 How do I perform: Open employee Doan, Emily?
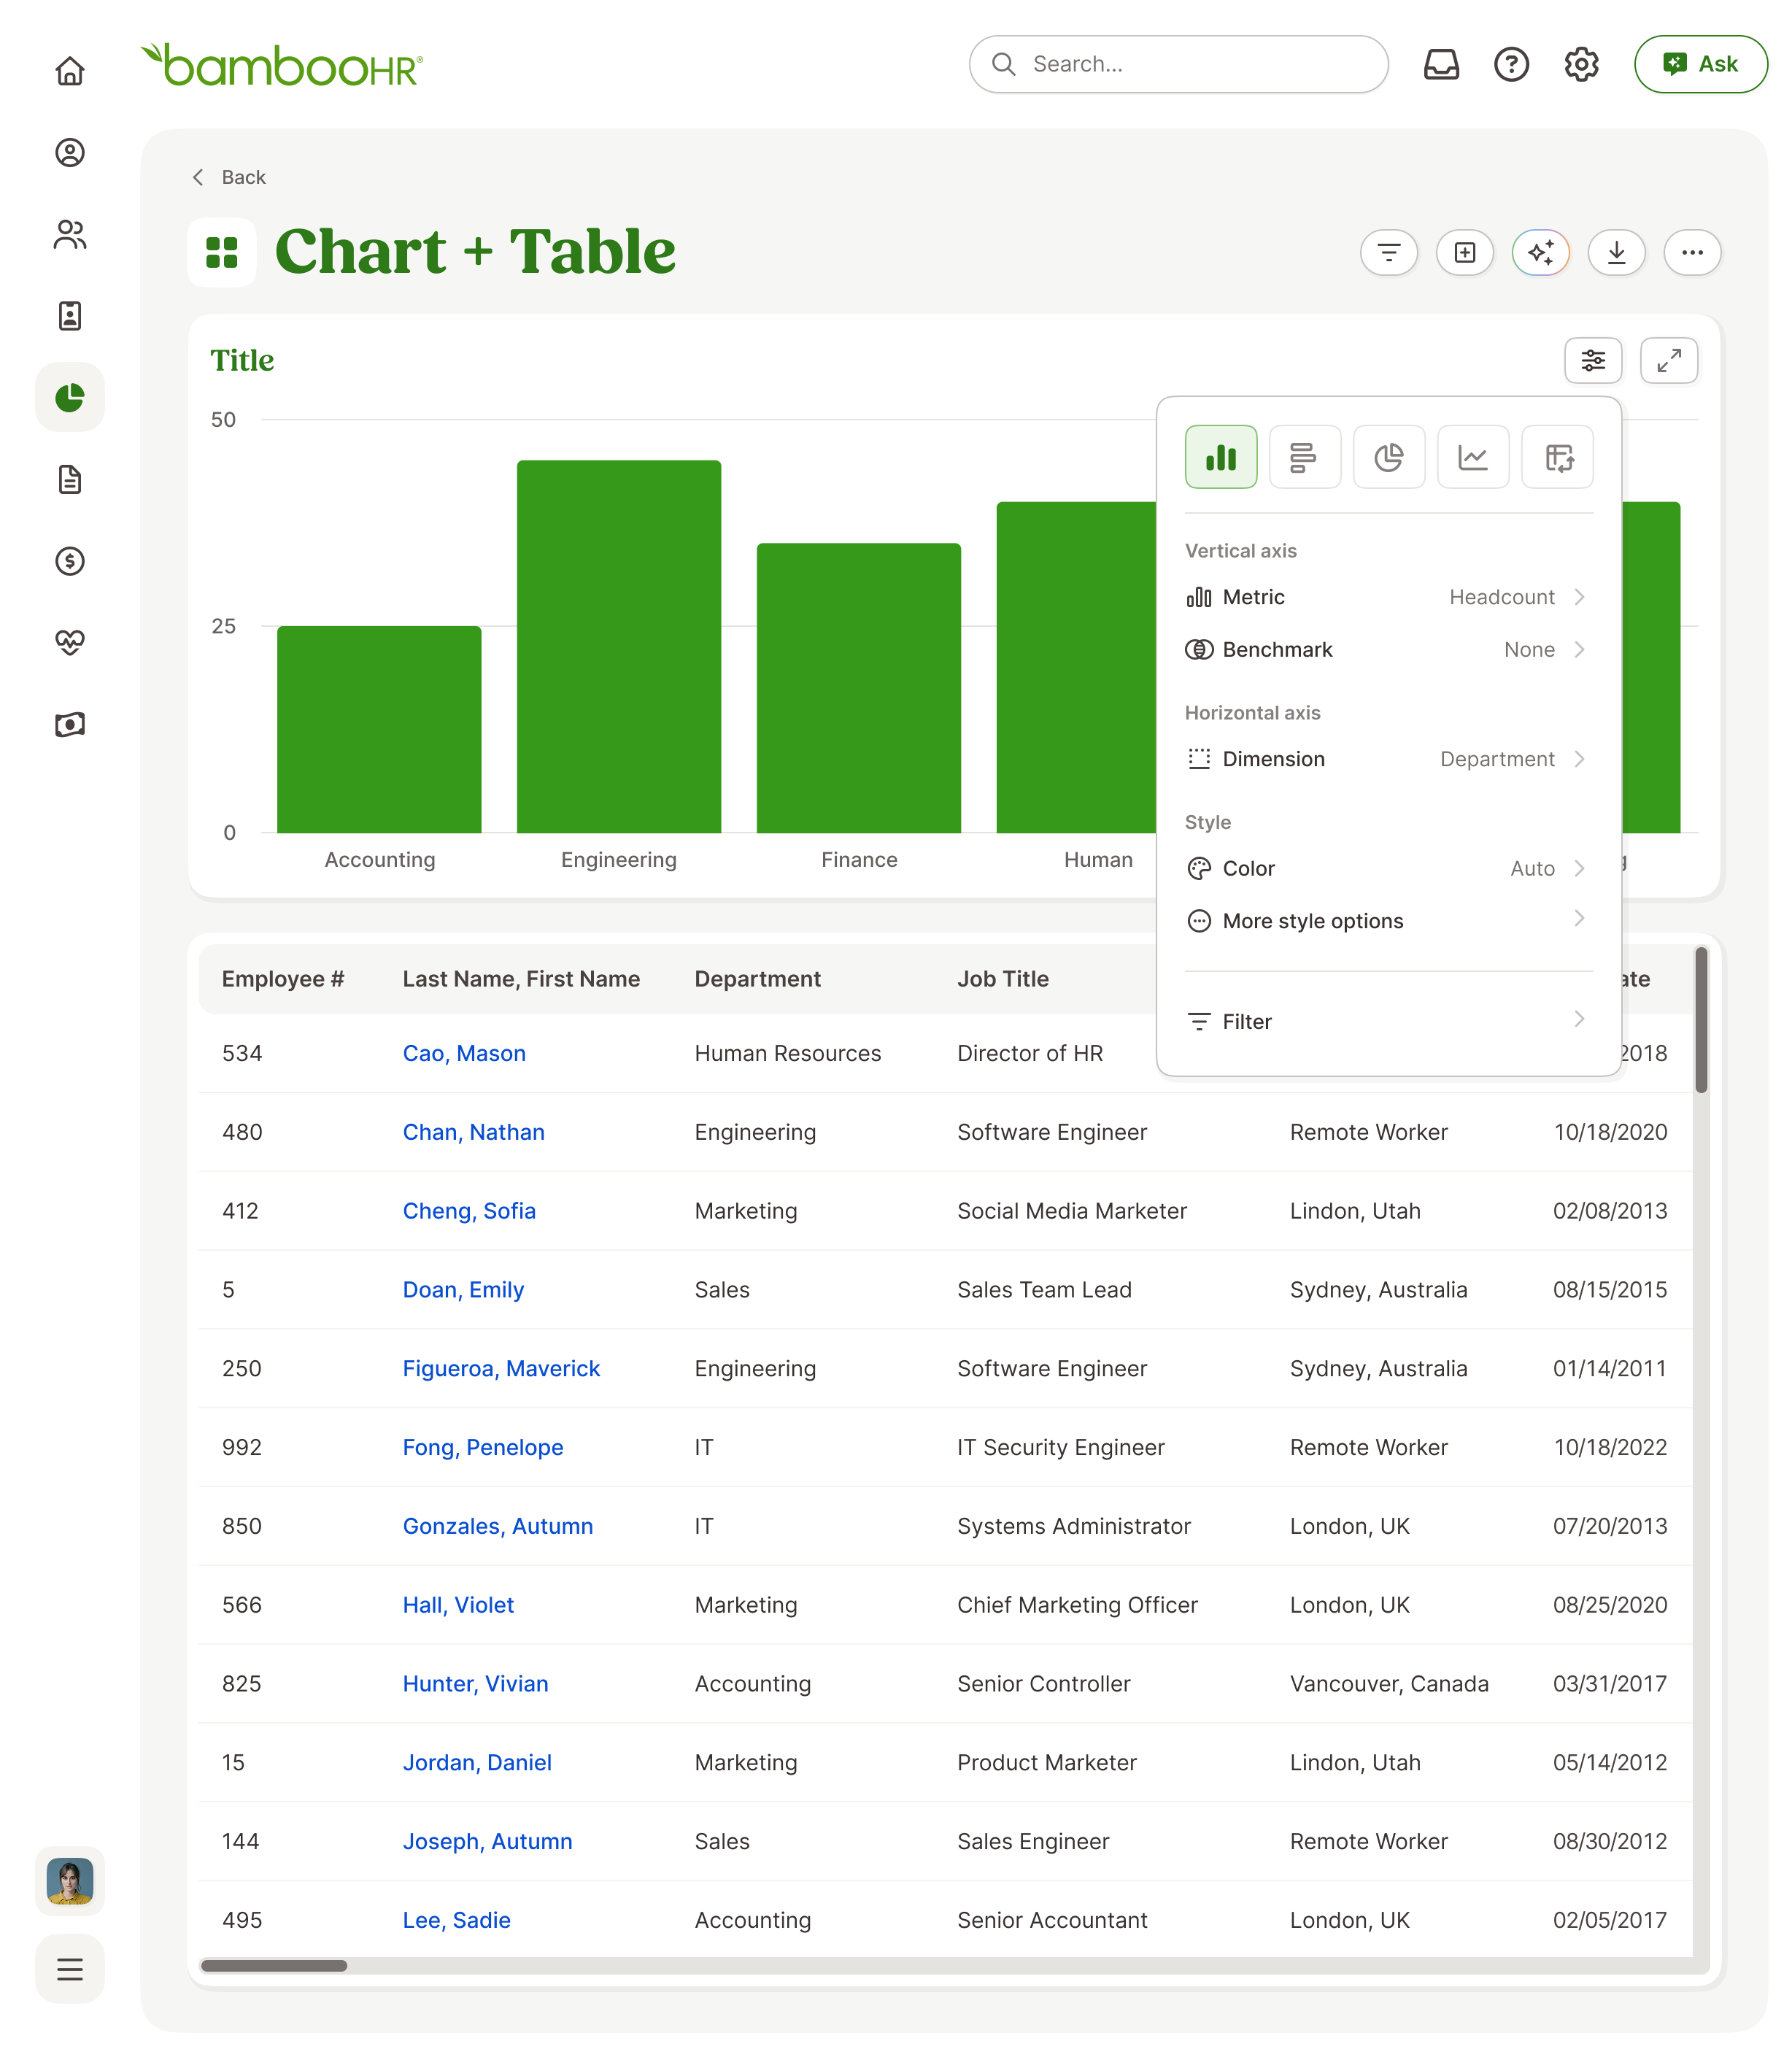(x=463, y=1290)
